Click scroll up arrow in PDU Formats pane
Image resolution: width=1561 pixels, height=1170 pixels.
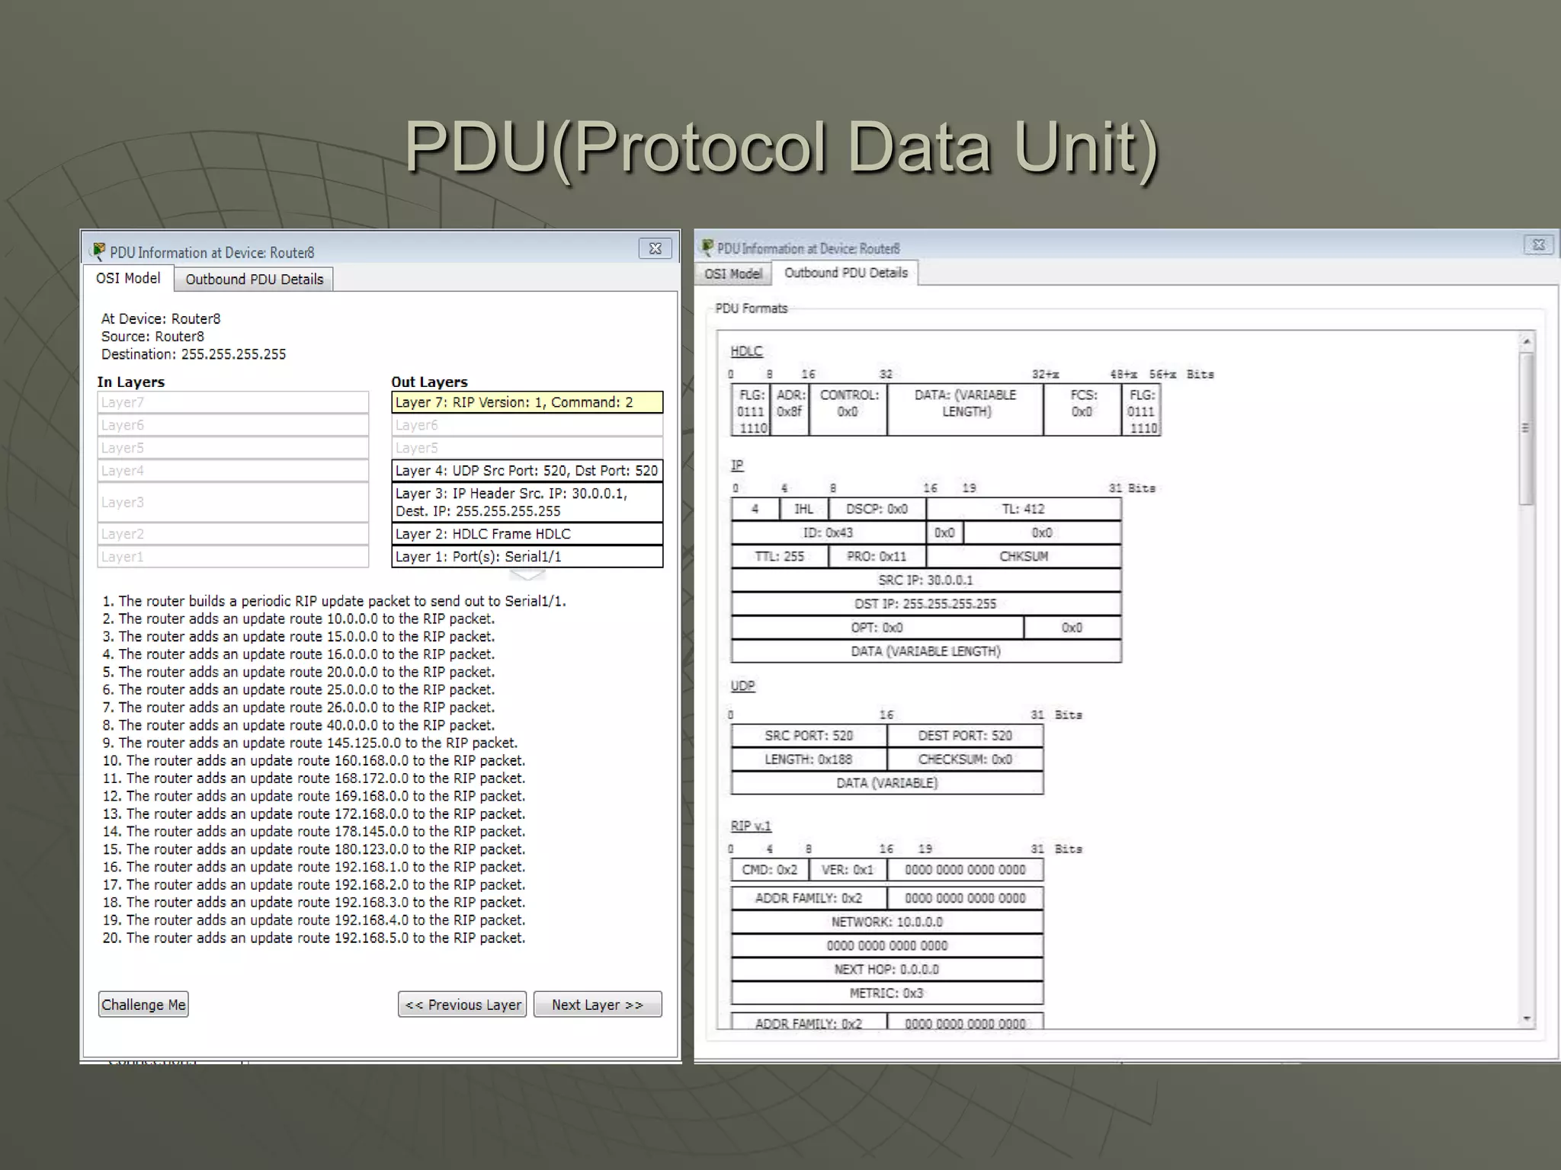coord(1527,341)
